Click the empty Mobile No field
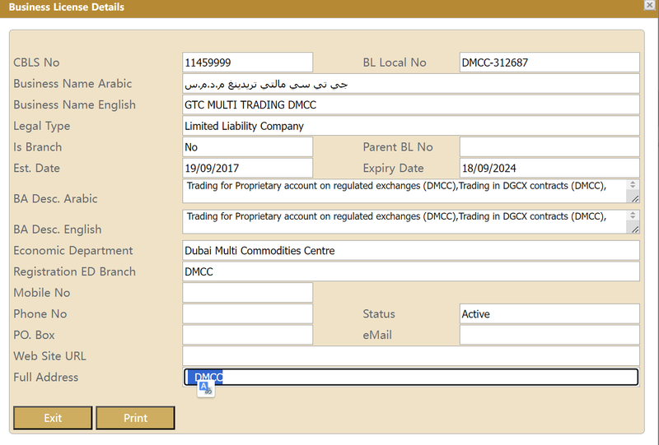The width and height of the screenshot is (659, 445). click(x=248, y=293)
